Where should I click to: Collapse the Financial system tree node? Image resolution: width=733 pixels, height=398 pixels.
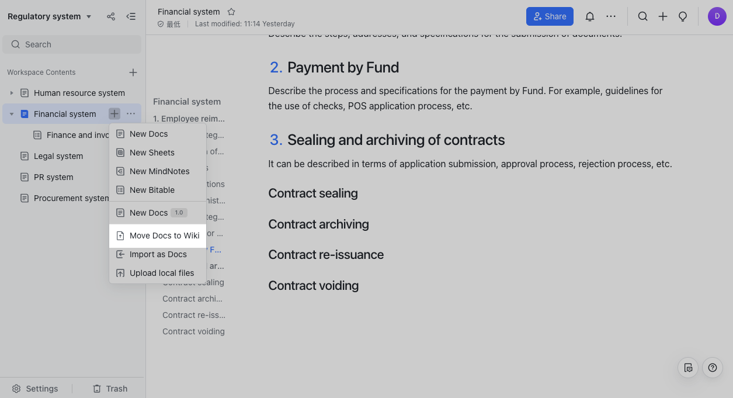tap(12, 114)
